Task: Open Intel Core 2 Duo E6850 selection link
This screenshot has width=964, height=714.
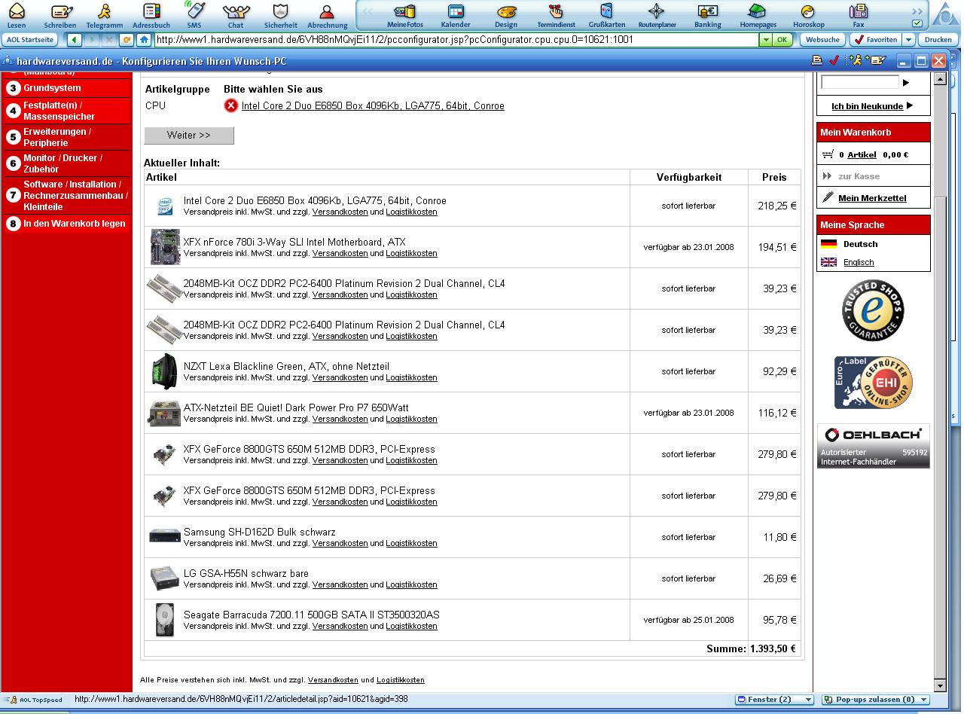Action: (373, 106)
